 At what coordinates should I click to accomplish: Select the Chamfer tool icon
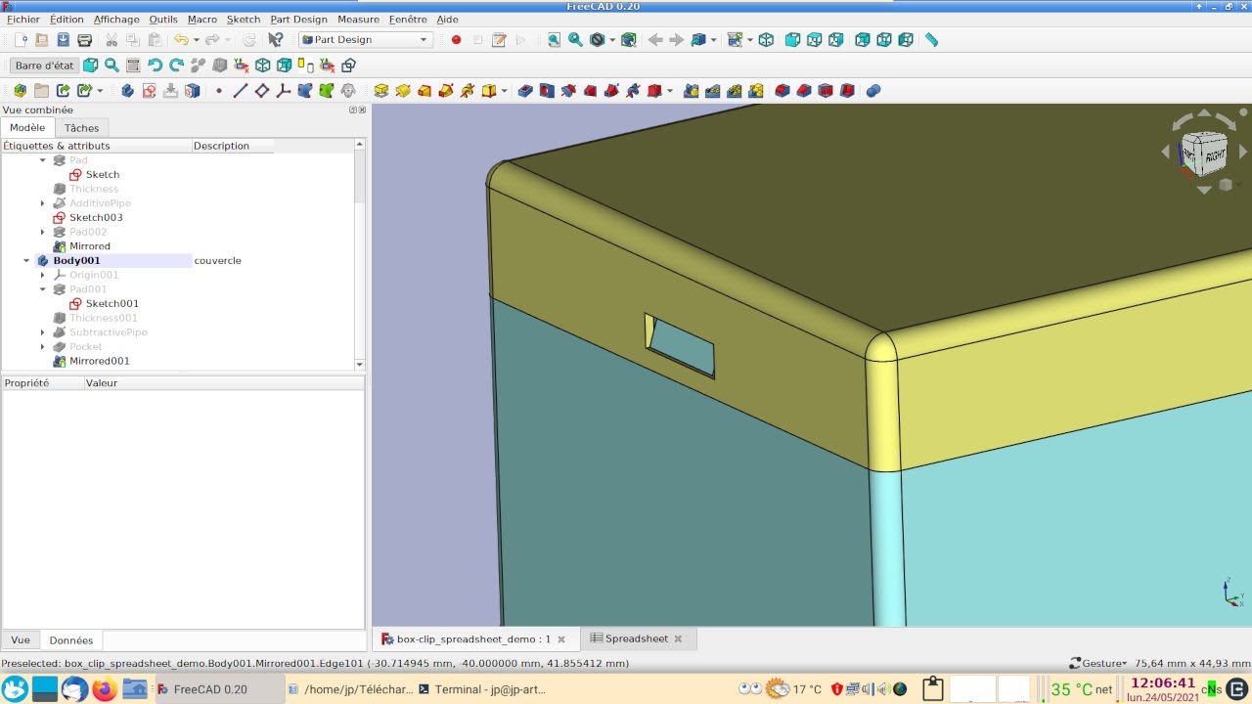(x=804, y=91)
